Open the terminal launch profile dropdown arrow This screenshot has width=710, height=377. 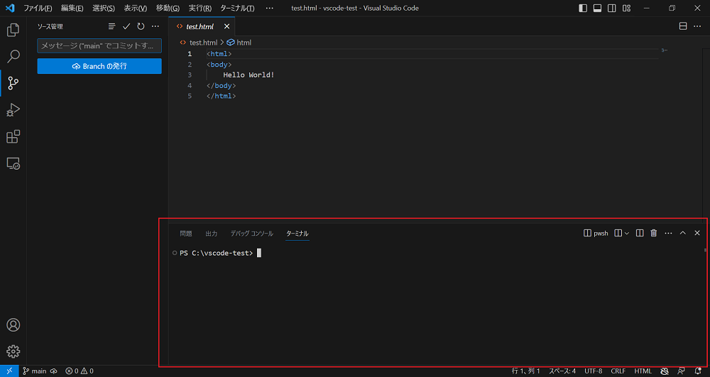(626, 233)
